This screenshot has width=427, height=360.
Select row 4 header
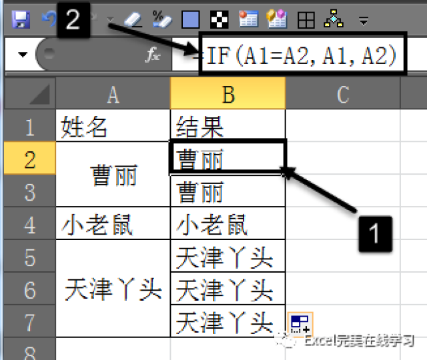click(30, 223)
